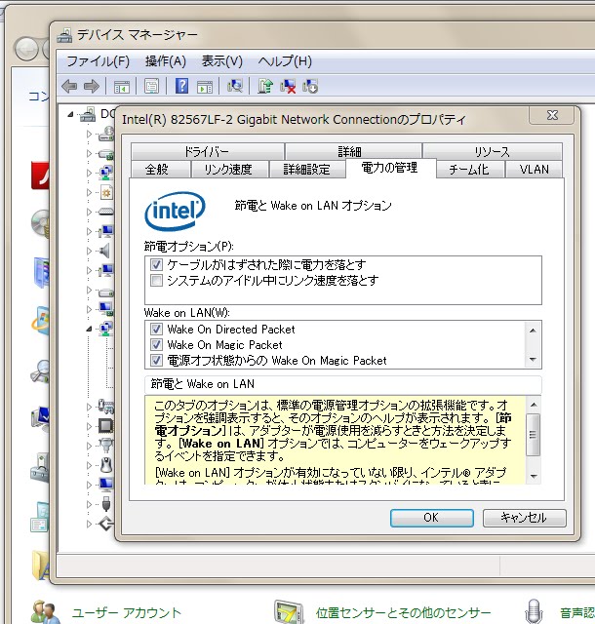This screenshot has height=624, width=595.
Task: Disable device using the down-arrow toolbar icon
Action: tap(310, 87)
